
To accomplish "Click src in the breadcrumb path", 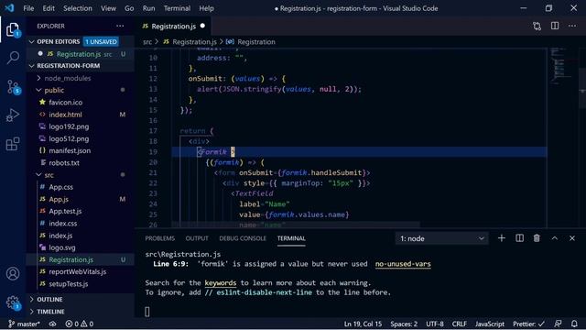I will (x=147, y=42).
